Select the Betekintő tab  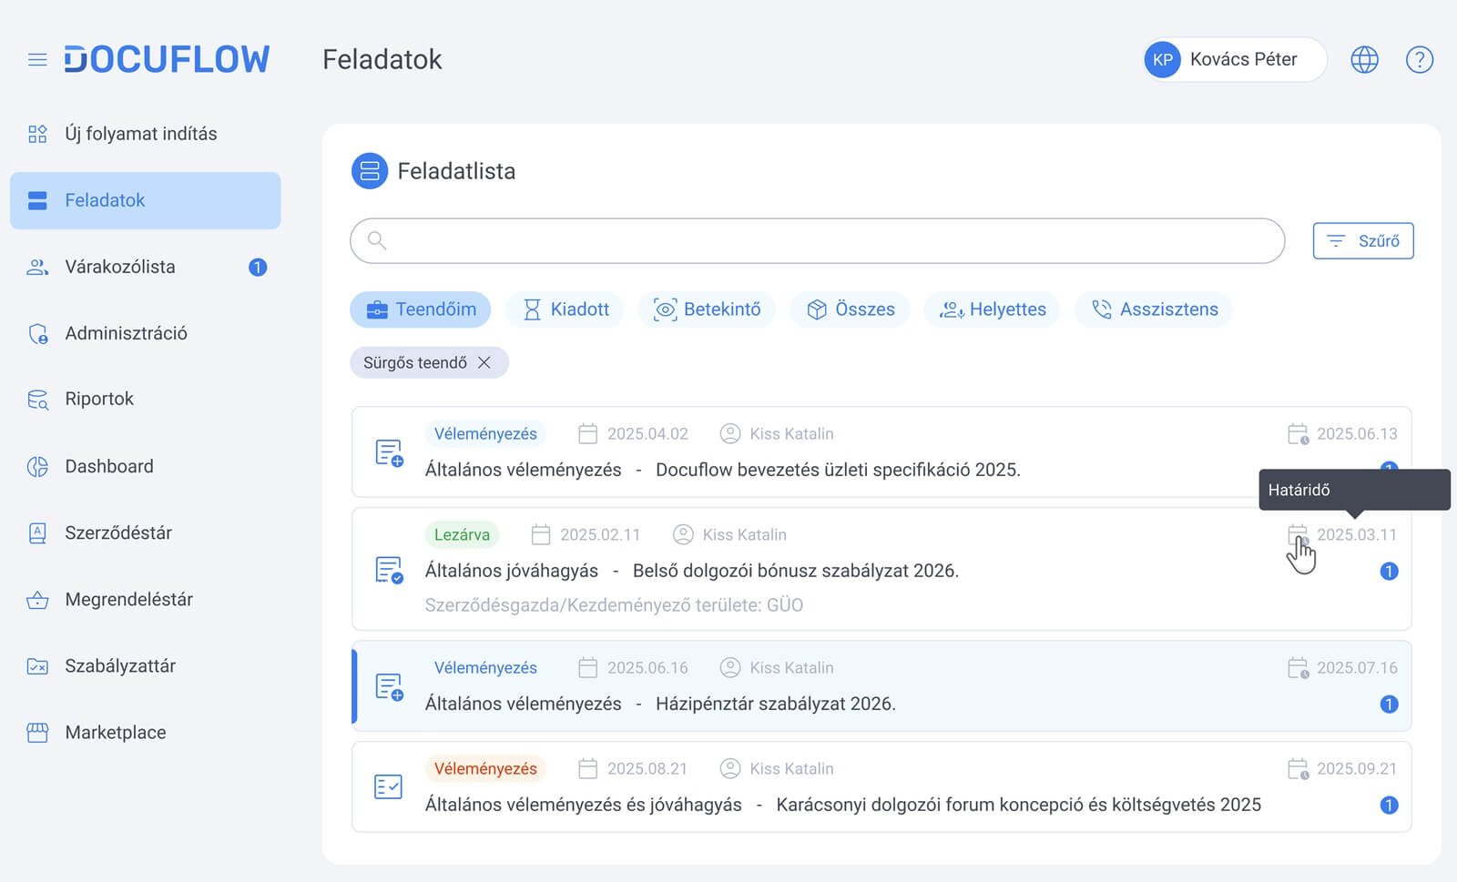pos(708,309)
